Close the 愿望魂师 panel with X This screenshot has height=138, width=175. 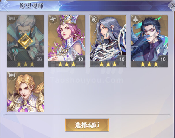172,6
